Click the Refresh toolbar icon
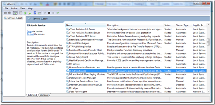 (x=25, y=13)
